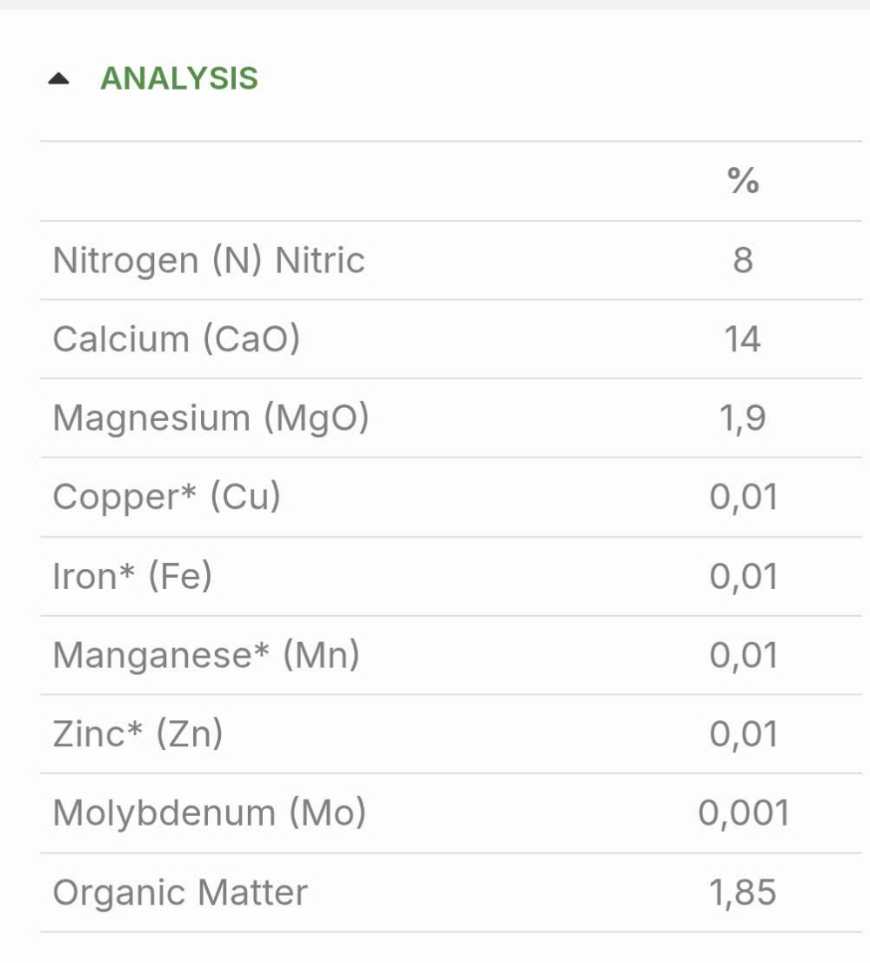870x963 pixels.
Task: Select the Iron* (Fe) label
Action: point(132,576)
